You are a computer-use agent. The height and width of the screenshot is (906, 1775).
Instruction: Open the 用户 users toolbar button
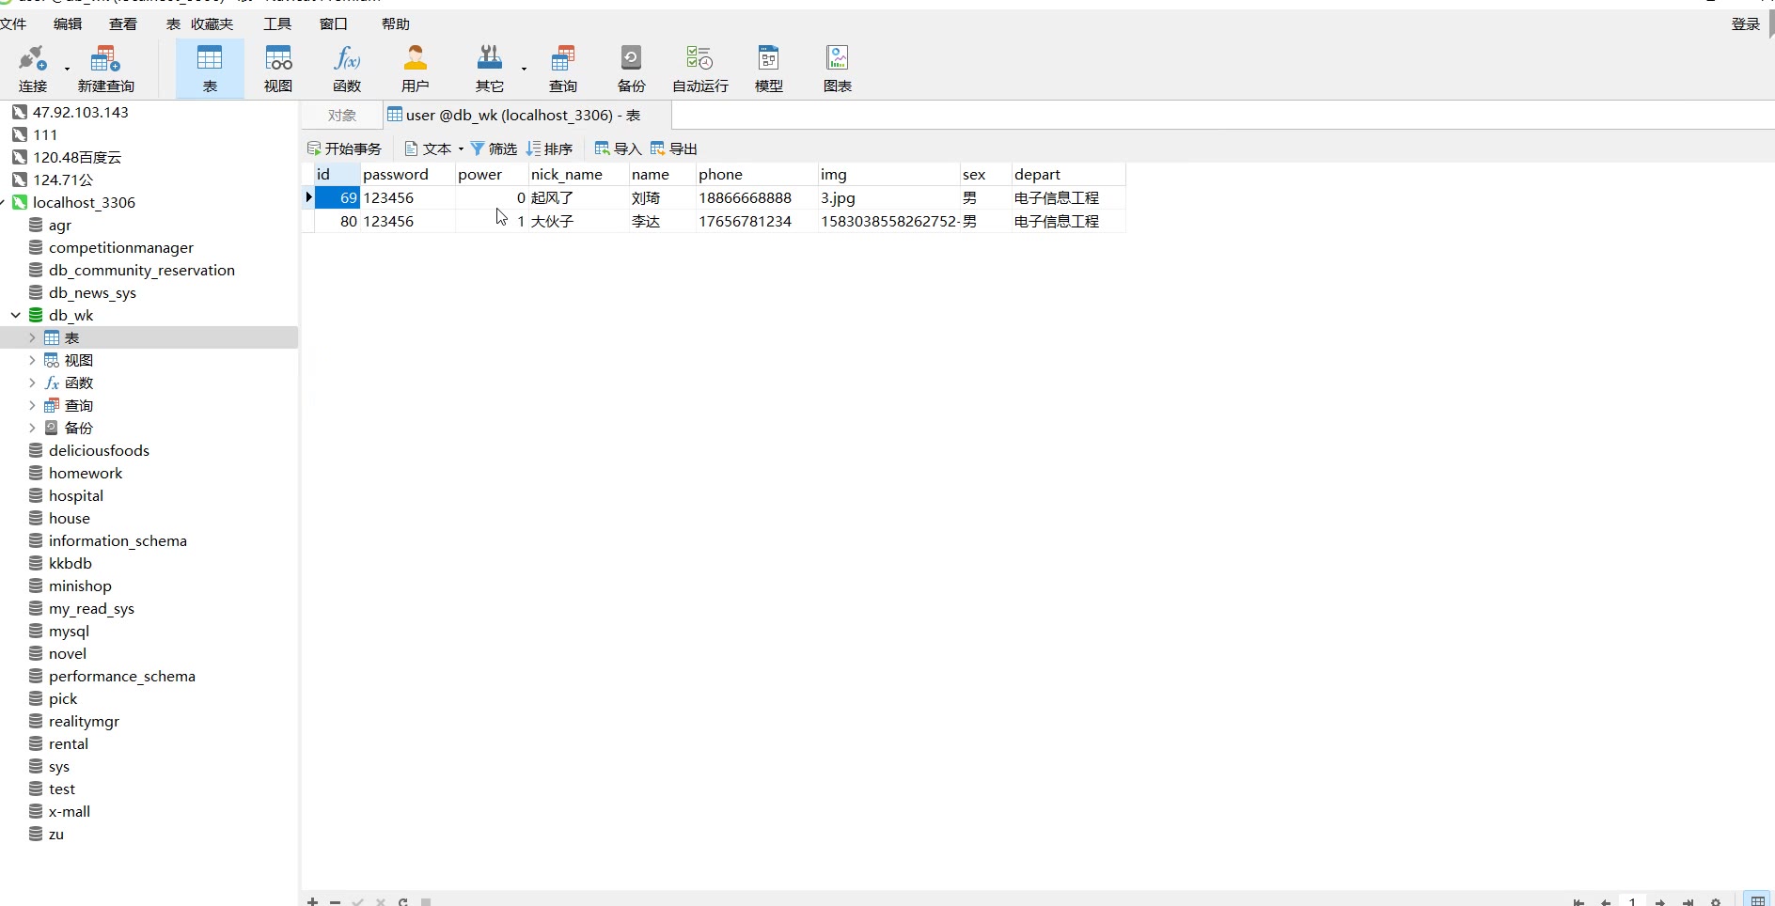pyautogui.click(x=416, y=69)
